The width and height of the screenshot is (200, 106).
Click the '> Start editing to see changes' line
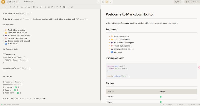click(x=24, y=98)
